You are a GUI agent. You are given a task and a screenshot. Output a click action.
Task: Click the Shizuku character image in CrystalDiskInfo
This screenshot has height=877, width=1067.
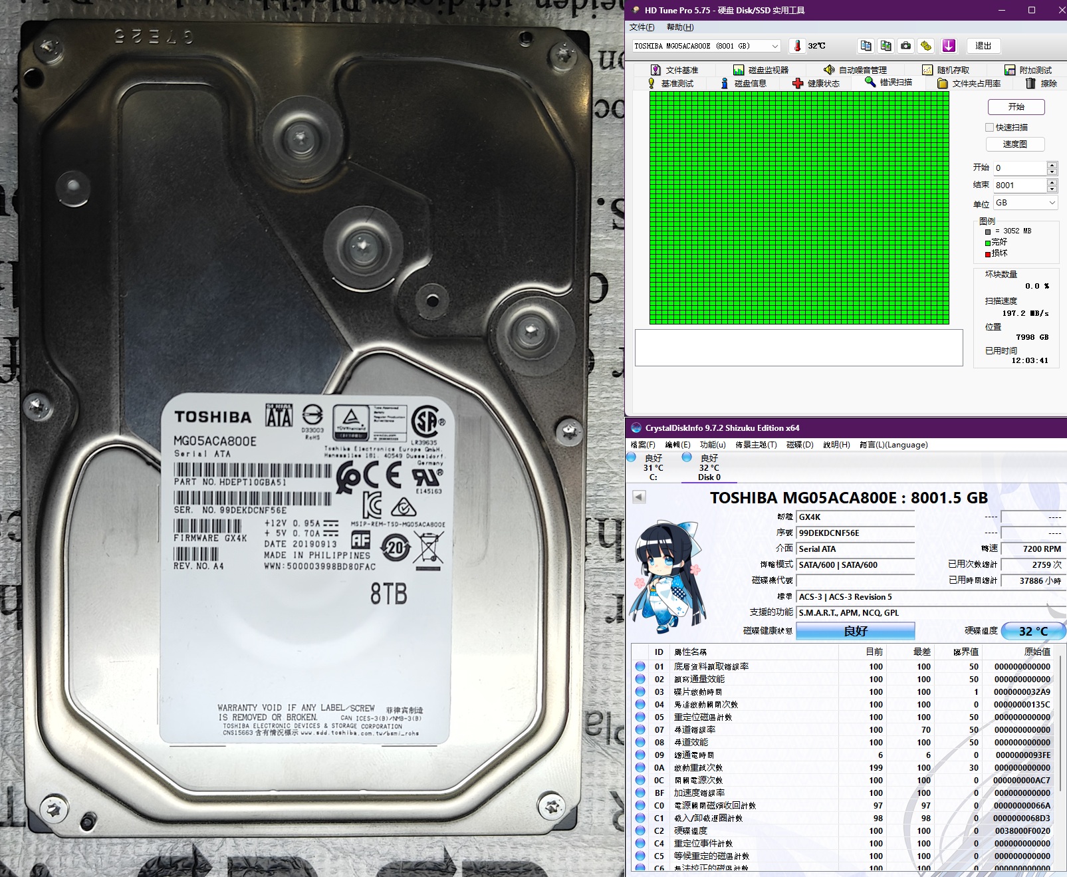(669, 576)
